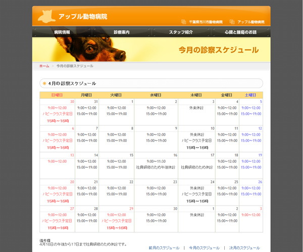
Task: Click date 30 in the first Sunday cell
Action: pyautogui.click(x=72, y=102)
